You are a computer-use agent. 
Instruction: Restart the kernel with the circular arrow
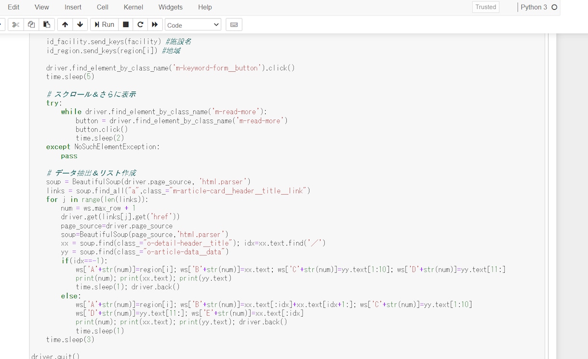click(x=140, y=25)
